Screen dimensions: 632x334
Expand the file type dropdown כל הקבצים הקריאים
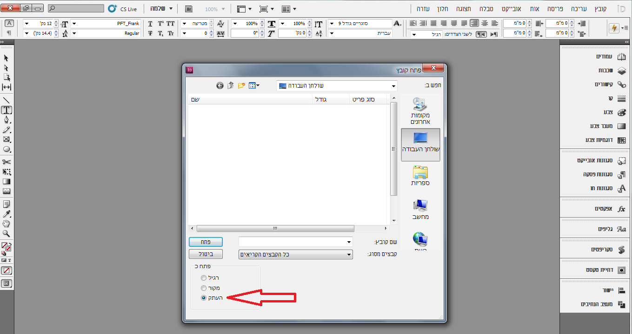(295, 254)
